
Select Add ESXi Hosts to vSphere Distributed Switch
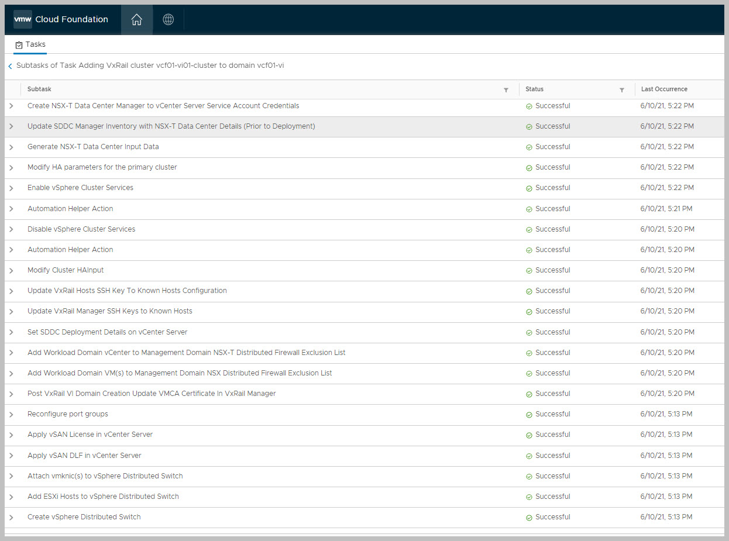103,497
